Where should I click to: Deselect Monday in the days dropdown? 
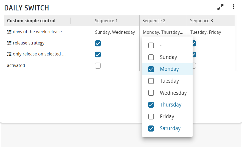[x=167, y=69]
